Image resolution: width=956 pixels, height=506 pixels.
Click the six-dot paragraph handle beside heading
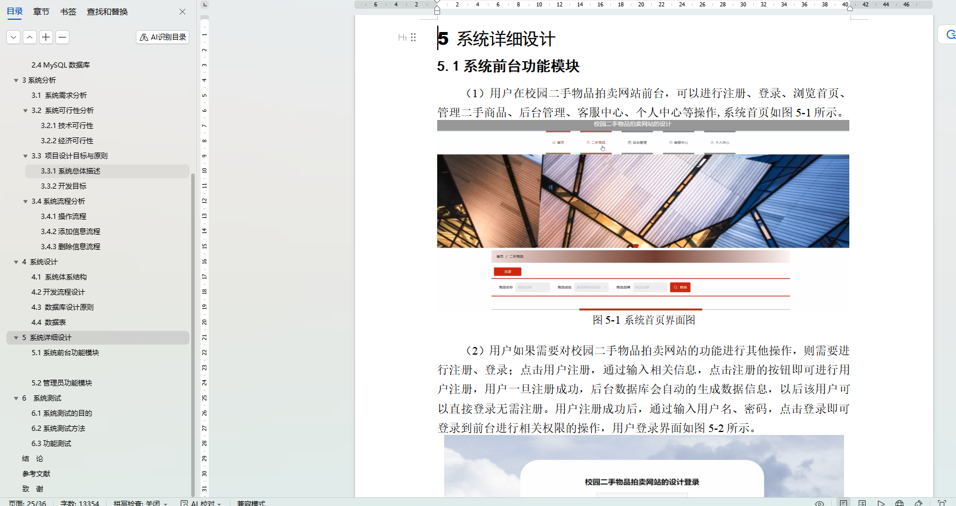coord(413,37)
